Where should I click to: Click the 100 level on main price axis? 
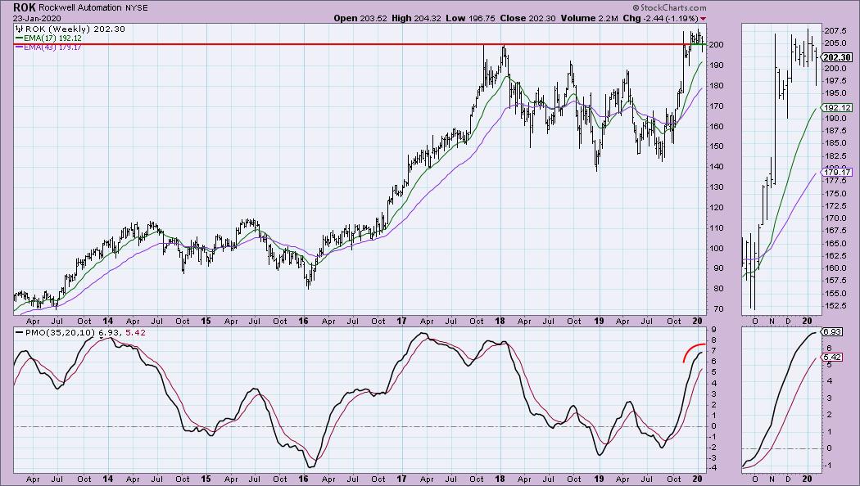pyautogui.click(x=715, y=248)
